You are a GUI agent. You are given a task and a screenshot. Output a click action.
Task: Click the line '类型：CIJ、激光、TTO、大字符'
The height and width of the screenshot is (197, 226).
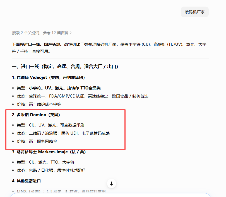pyautogui.click(x=45, y=162)
